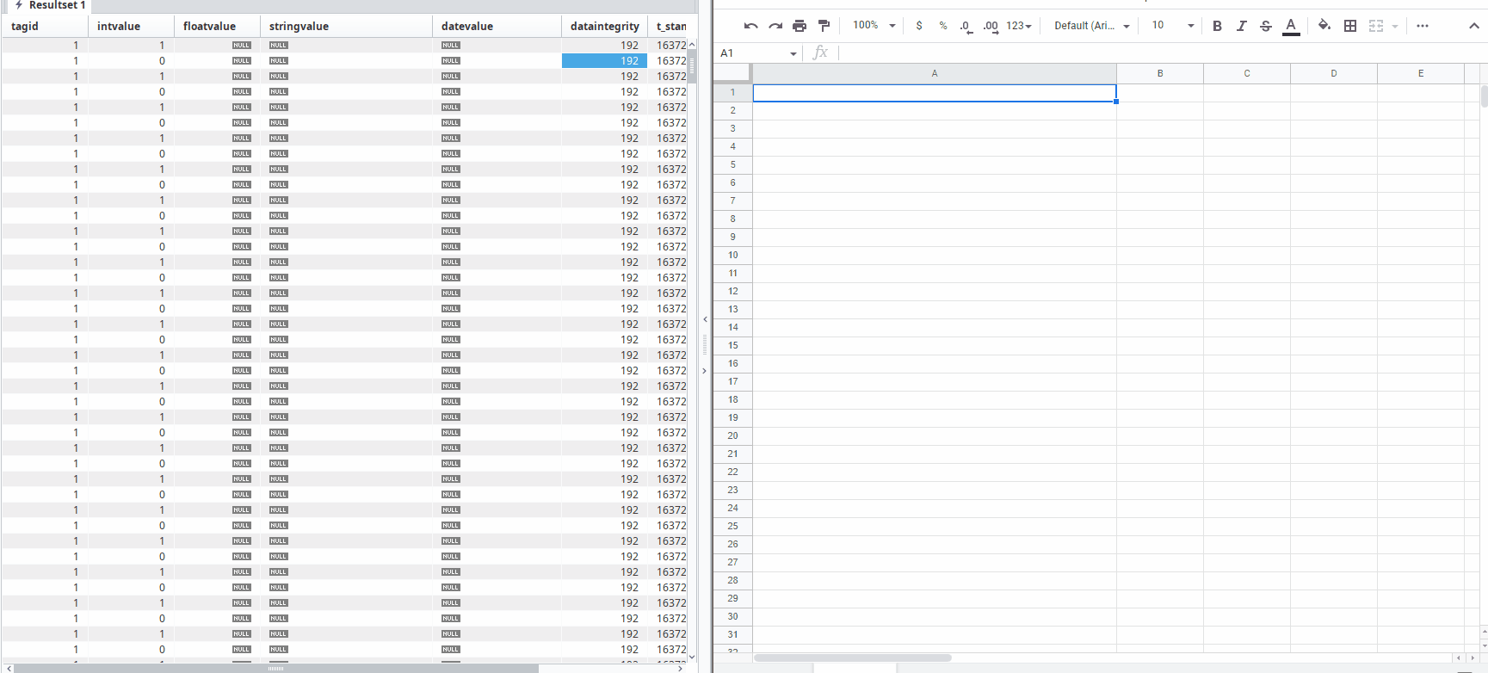The image size is (1488, 673).
Task: Select spreadsheet column D header
Action: coord(1334,73)
